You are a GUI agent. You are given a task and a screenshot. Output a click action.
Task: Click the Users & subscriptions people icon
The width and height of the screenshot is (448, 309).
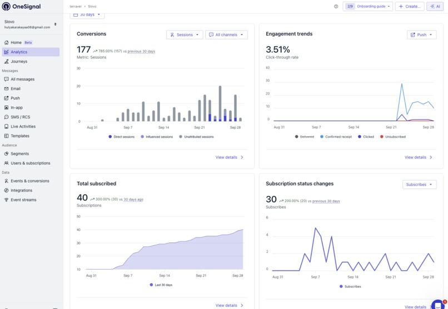tap(6, 163)
